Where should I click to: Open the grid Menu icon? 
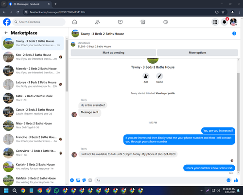(215, 22)
